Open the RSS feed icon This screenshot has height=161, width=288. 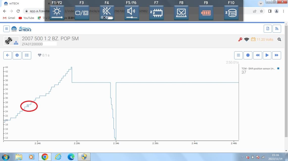tap(277, 29)
